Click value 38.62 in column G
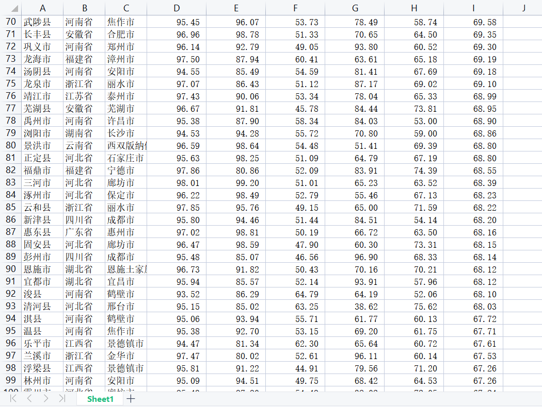 (x=355, y=307)
